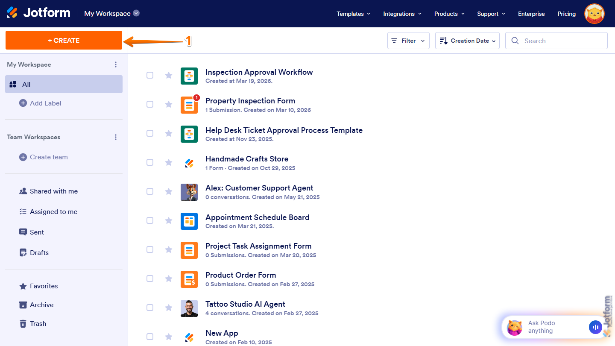
Task: Click the CREATE button
Action: point(64,40)
